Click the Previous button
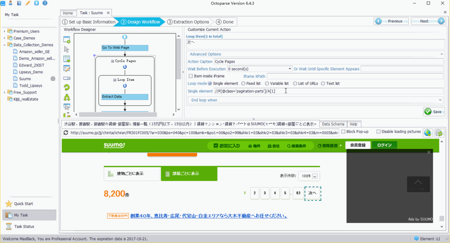The height and width of the screenshot is (243, 450). 391,21
